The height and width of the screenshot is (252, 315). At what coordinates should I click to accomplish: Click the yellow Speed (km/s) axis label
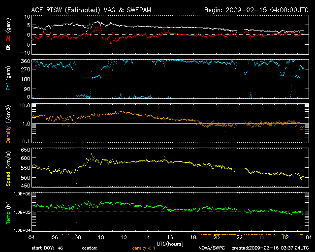[x=7, y=169]
